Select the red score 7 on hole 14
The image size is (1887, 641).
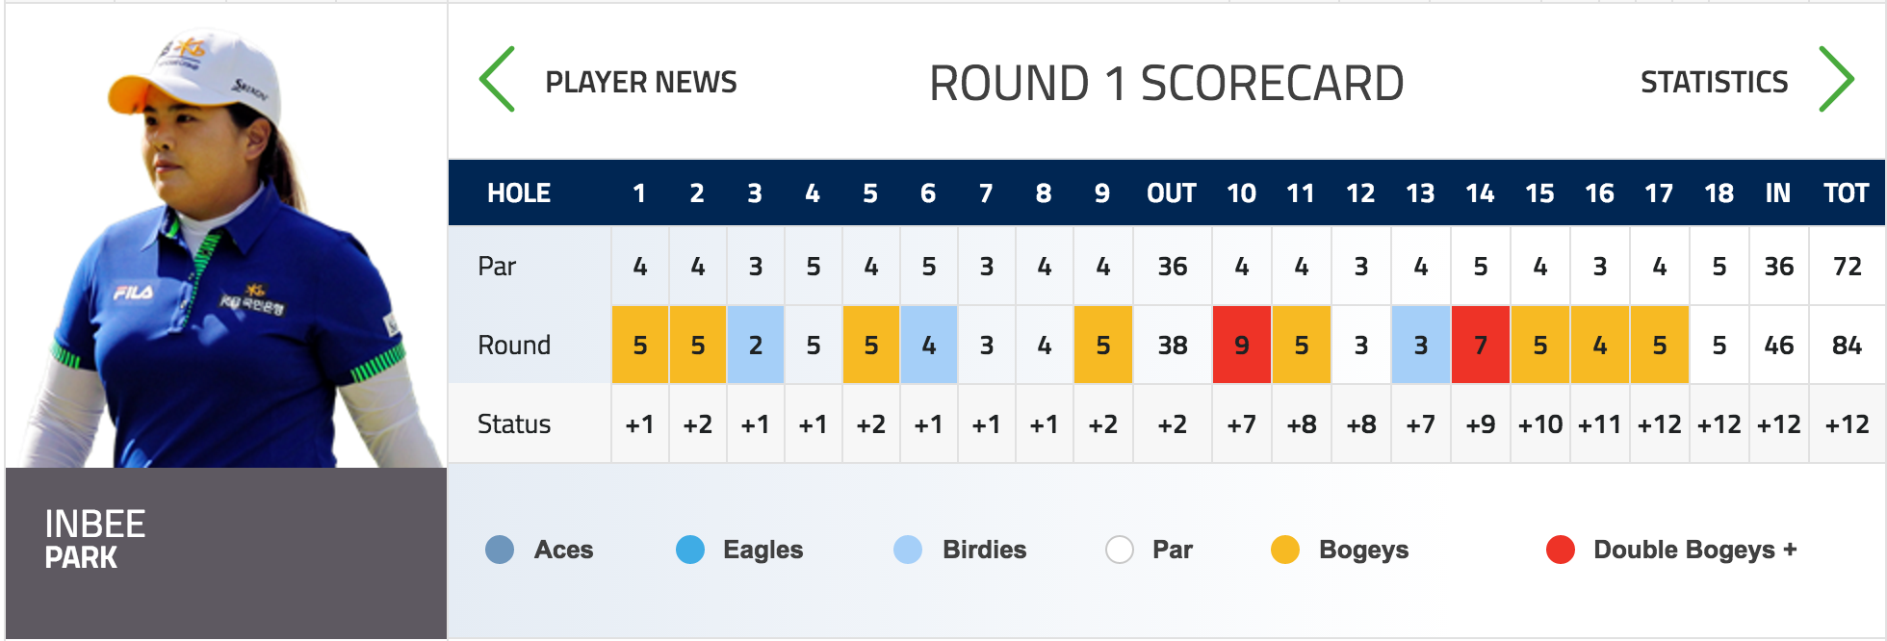click(1481, 345)
